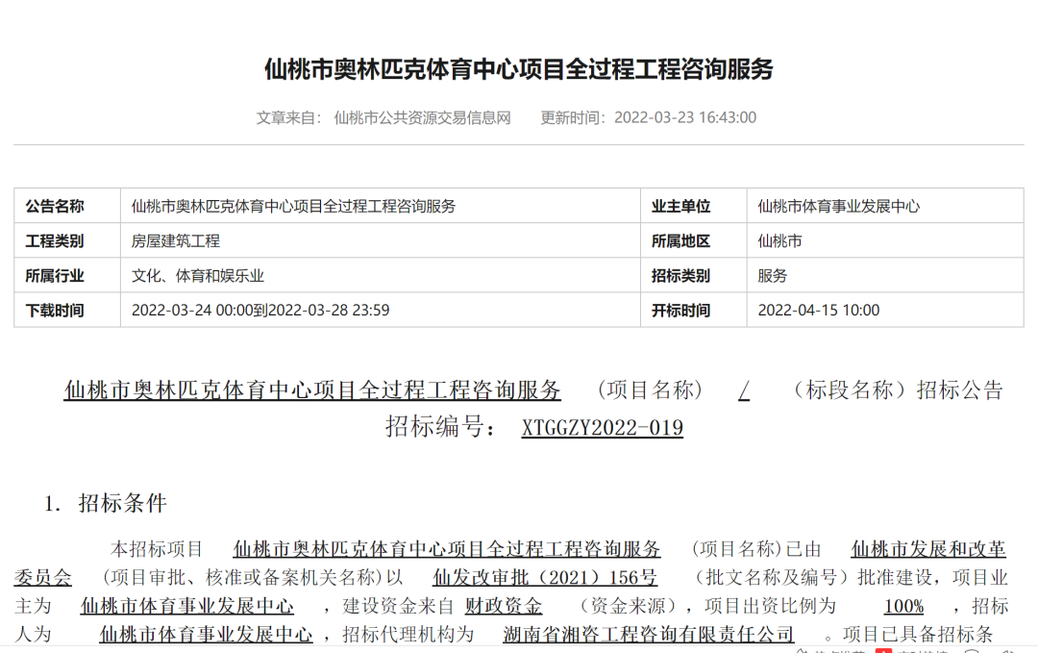Select the 公告名称 value in the table
1038x653 pixels.
coord(293,206)
